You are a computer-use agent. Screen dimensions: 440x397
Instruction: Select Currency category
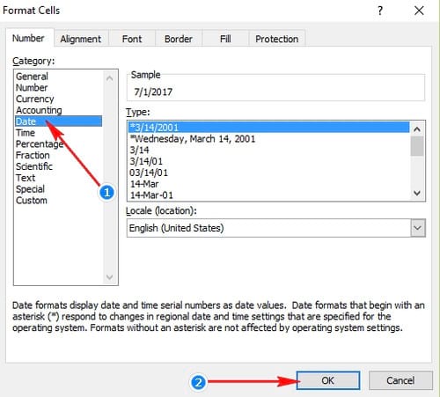click(59, 99)
